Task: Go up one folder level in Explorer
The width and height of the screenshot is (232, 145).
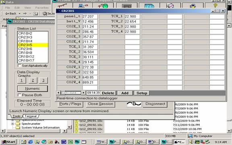Action: pos(35,14)
